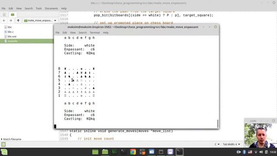Open the editor Edit menu
This screenshot has height=156, width=277.
click(x=11, y=9)
